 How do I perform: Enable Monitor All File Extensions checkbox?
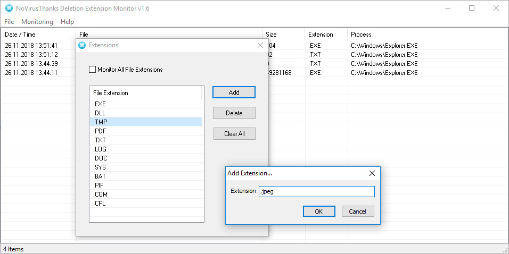93,69
